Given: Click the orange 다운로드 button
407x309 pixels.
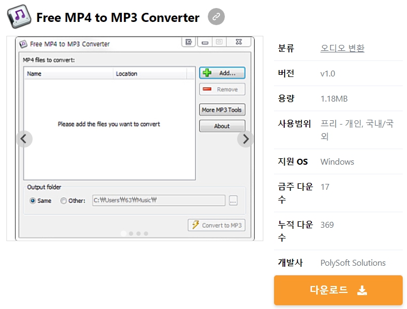Looking at the screenshot, I should (338, 290).
